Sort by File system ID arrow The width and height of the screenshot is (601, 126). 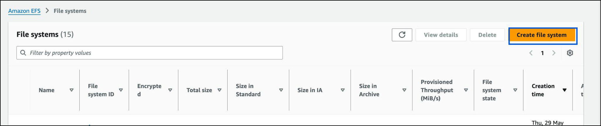click(121, 90)
